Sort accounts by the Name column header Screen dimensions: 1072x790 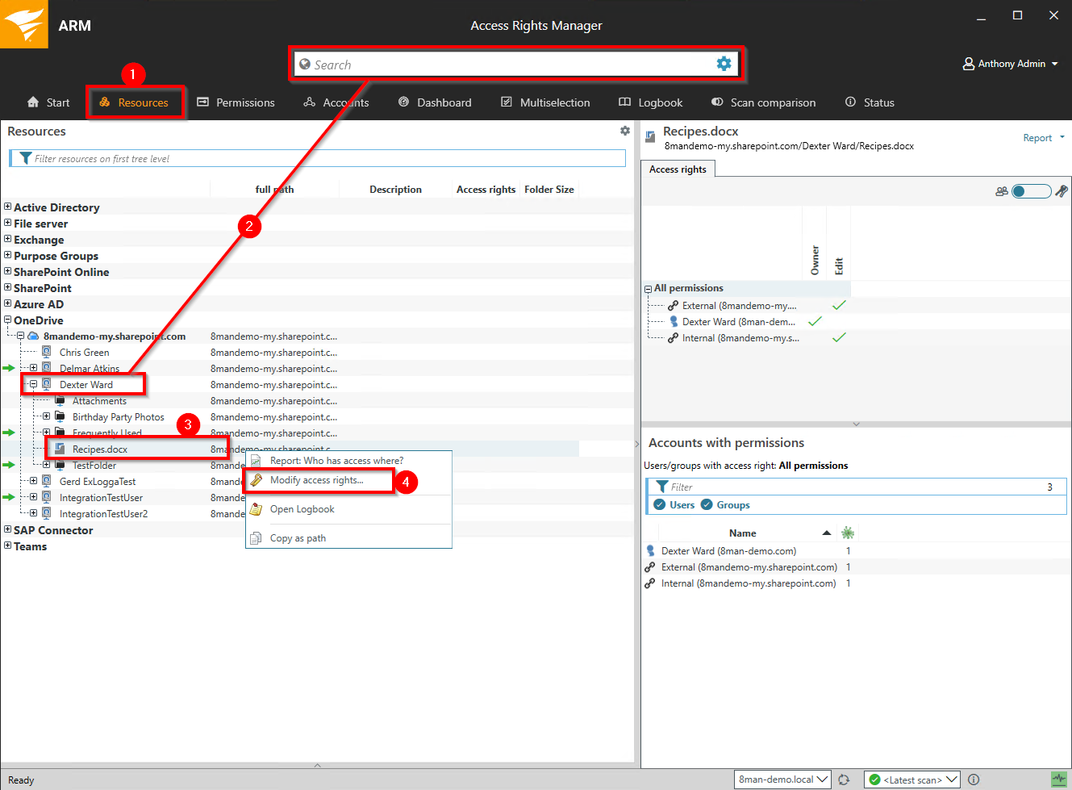point(742,533)
